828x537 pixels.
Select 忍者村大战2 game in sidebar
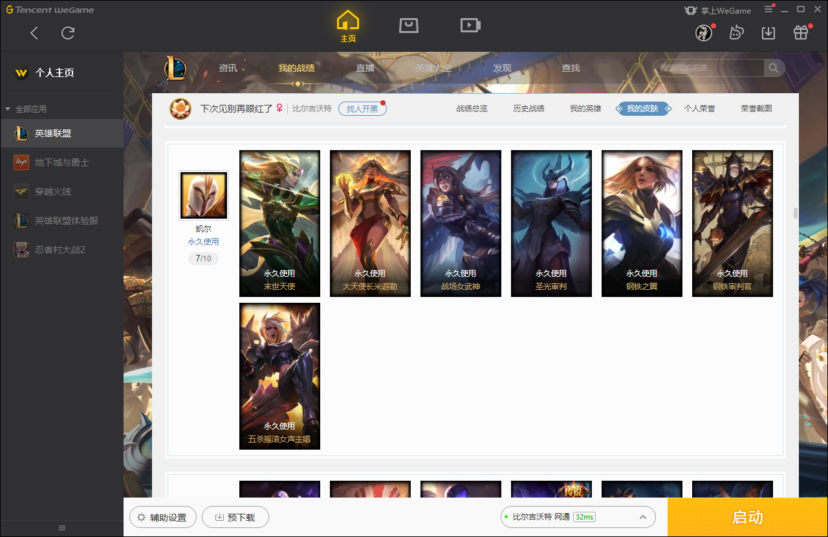point(61,250)
